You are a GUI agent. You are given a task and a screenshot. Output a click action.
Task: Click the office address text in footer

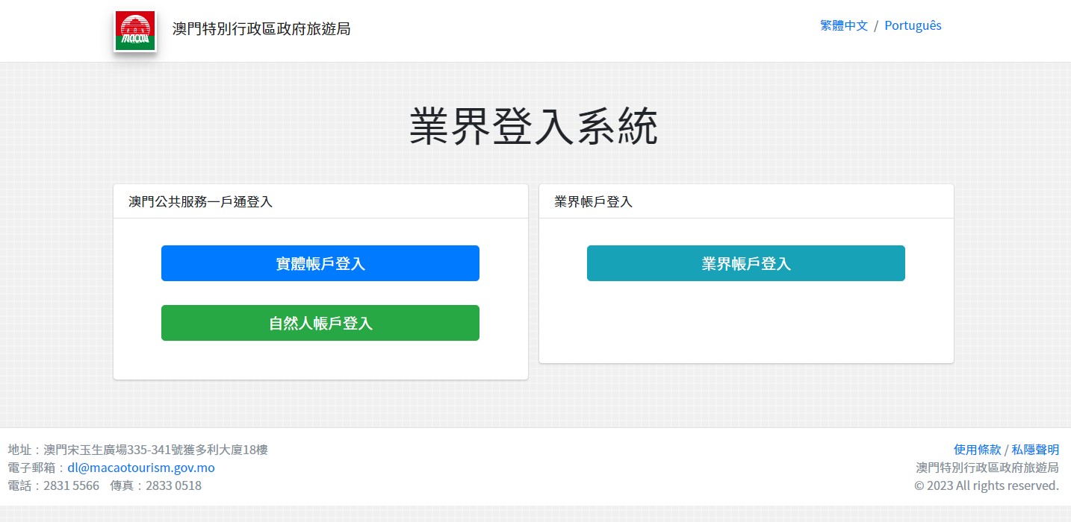tap(137, 450)
